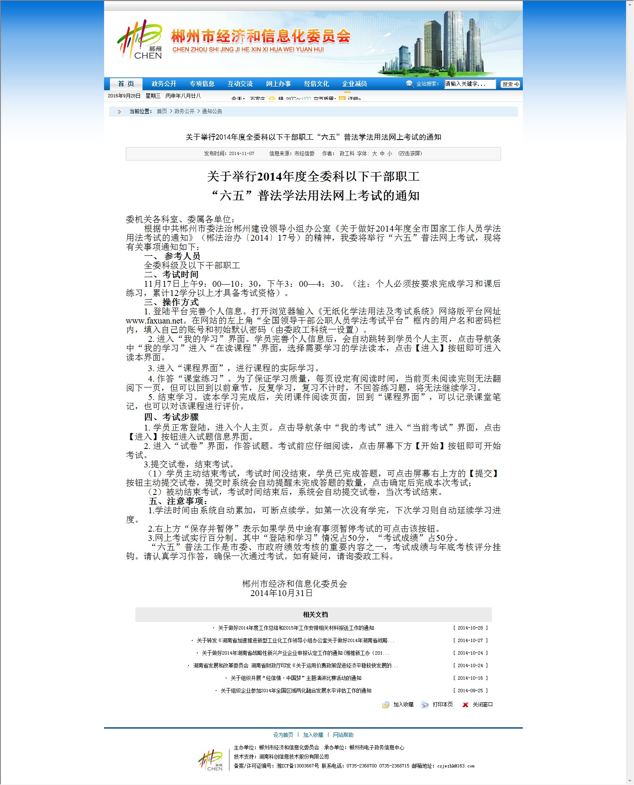634x785 pixels.
Task: Click the 打印本页 link
Action: pyautogui.click(x=443, y=705)
